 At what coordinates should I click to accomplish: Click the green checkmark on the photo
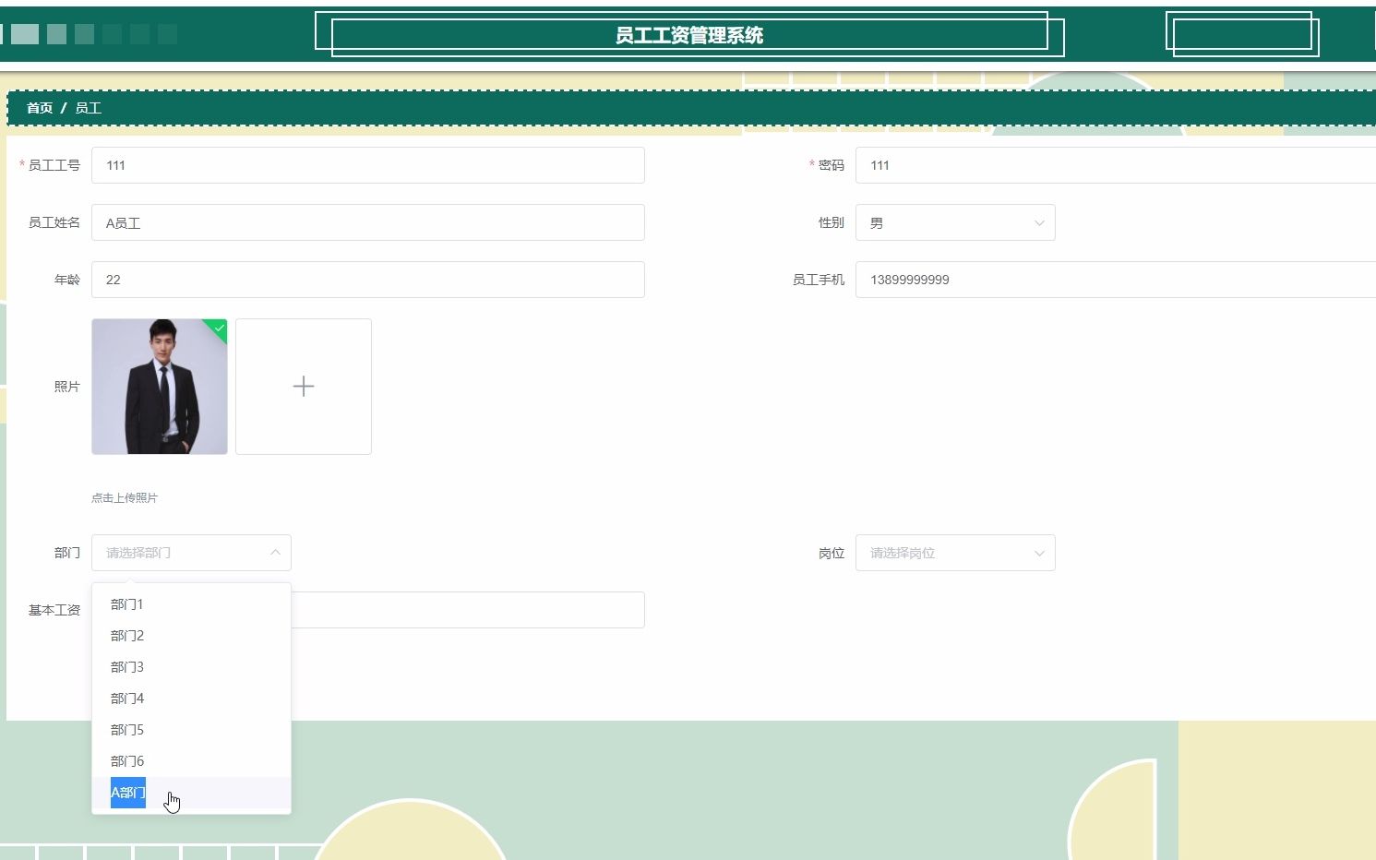coord(219,328)
